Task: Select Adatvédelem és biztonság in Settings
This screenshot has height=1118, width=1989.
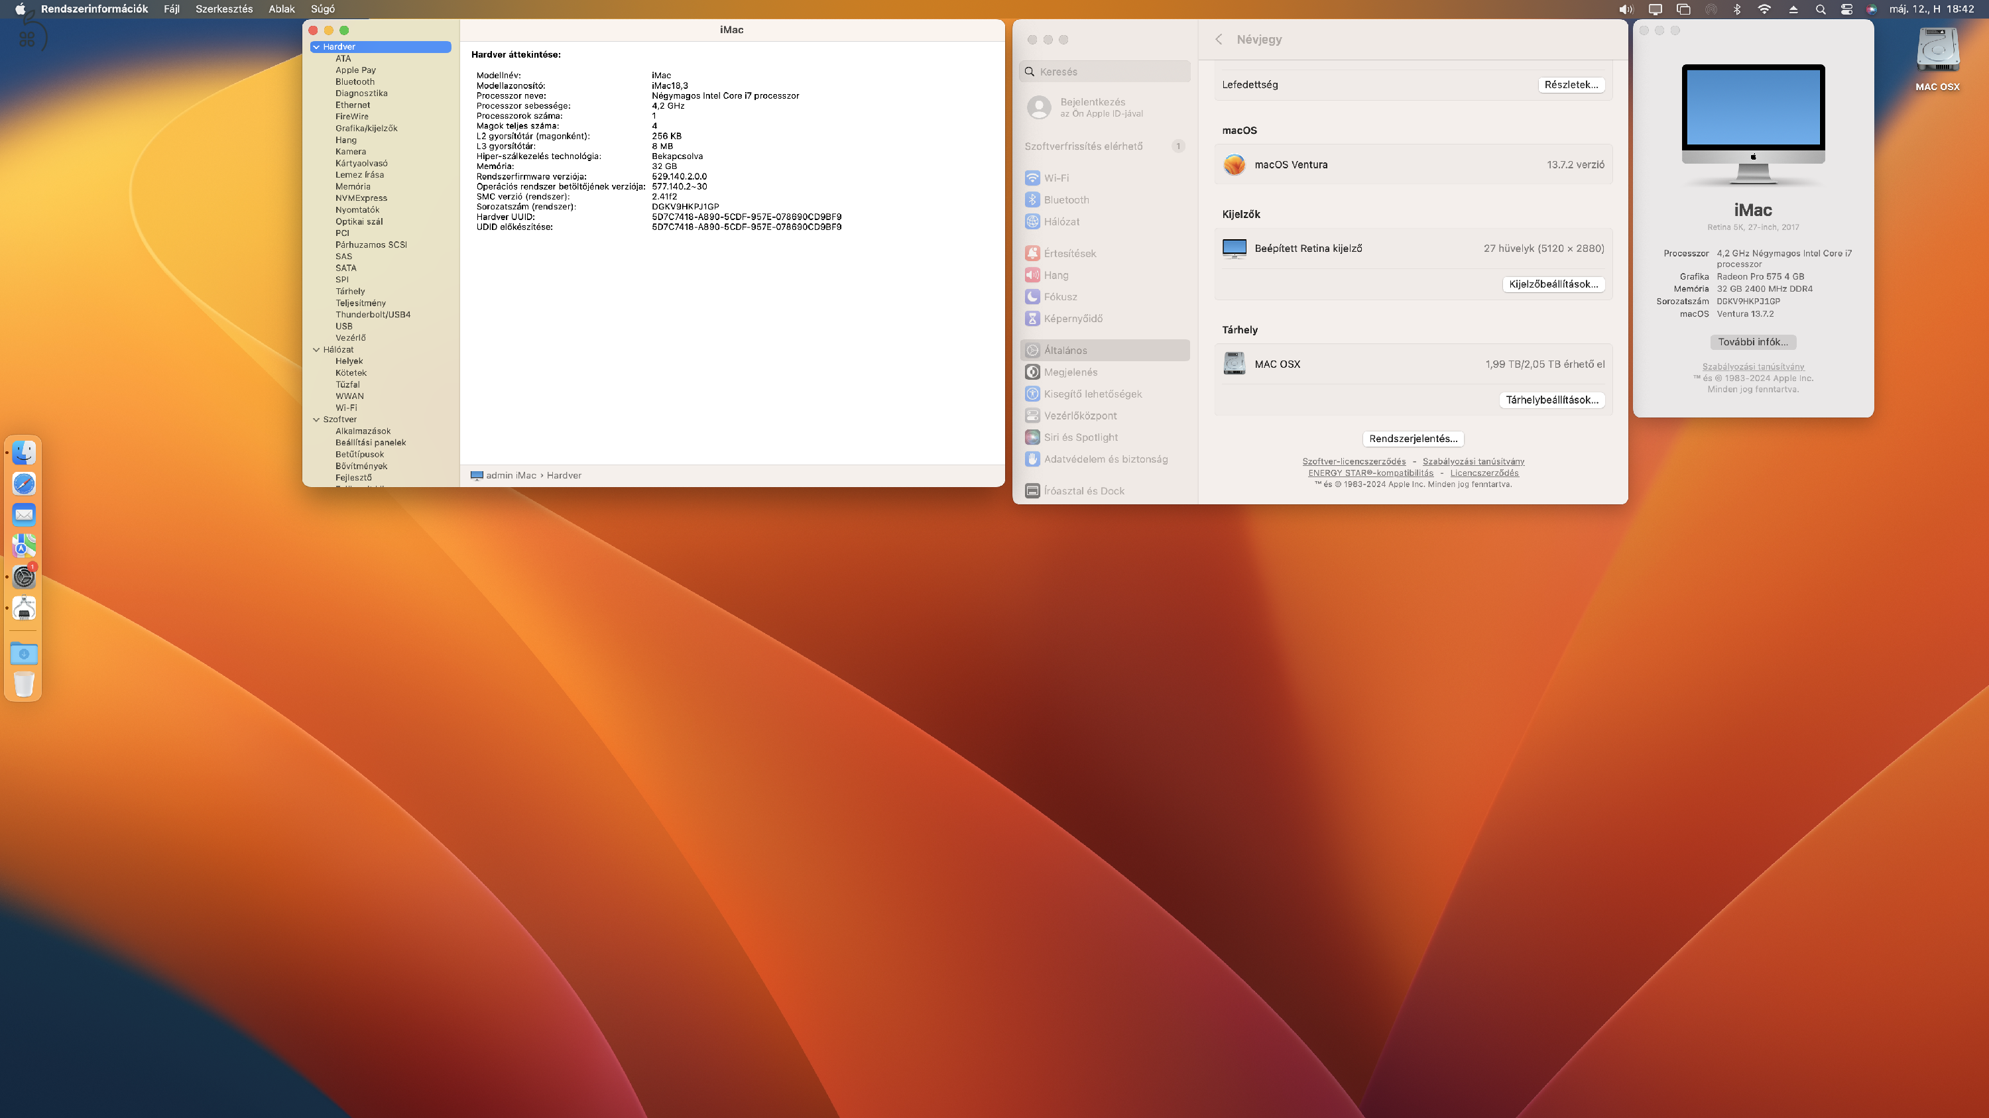Action: 1104,459
